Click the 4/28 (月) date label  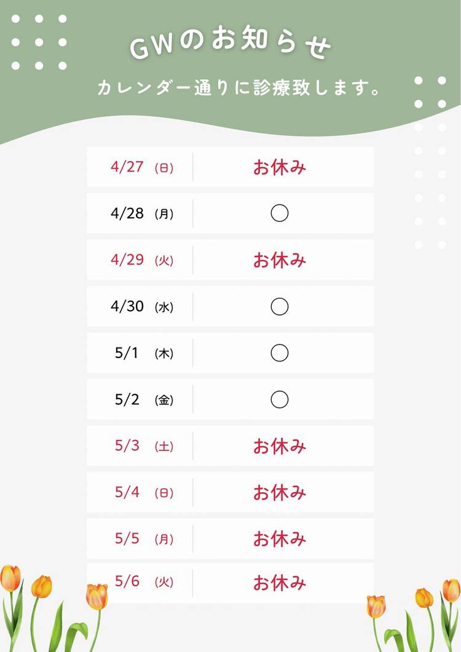142,213
